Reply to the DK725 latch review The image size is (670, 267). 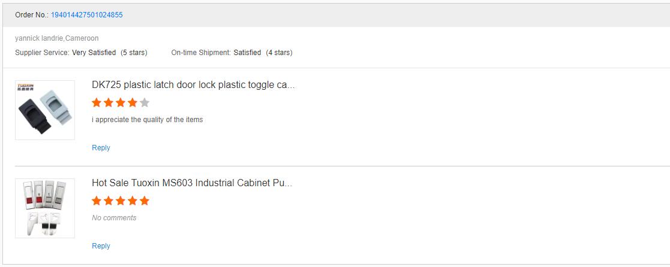(101, 148)
